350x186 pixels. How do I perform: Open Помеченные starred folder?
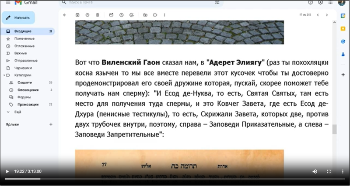pos(24,39)
